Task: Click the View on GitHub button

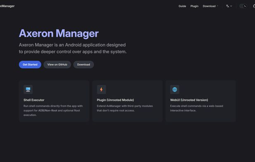Action: (x=57, y=65)
